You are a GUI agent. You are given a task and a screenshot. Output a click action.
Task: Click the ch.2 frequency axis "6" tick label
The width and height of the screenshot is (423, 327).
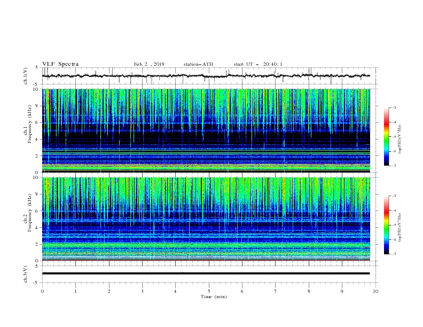37,211
